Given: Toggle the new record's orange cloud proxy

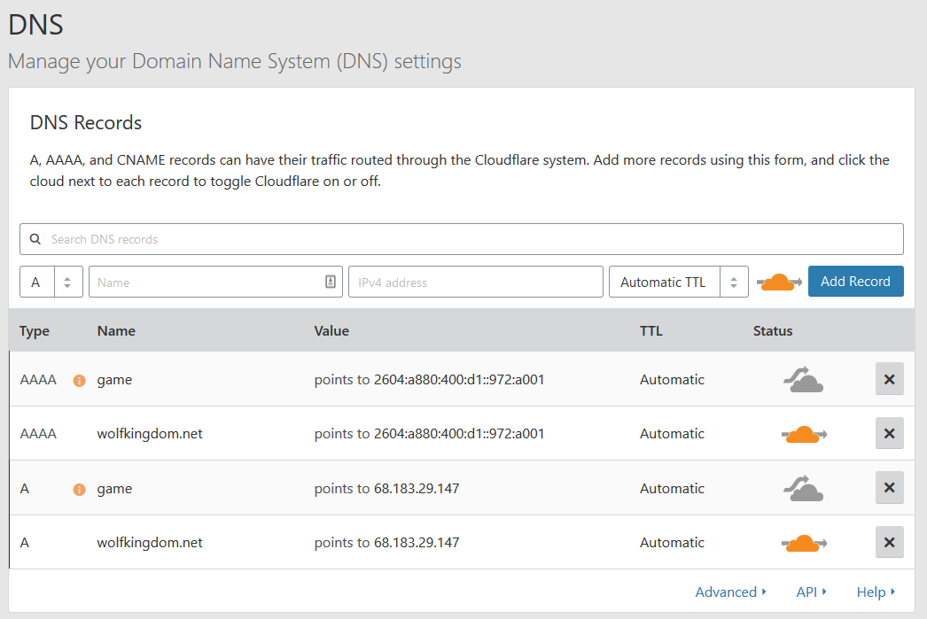Looking at the screenshot, I should pos(779,282).
